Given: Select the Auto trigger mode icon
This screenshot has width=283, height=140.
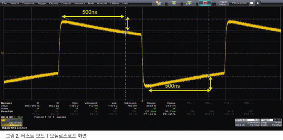Looking at the screenshot, I should coord(158,3).
